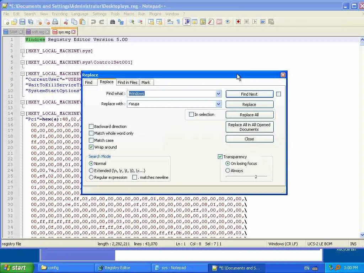Choose Always transparency radio option
364x273 pixels.
228,170
